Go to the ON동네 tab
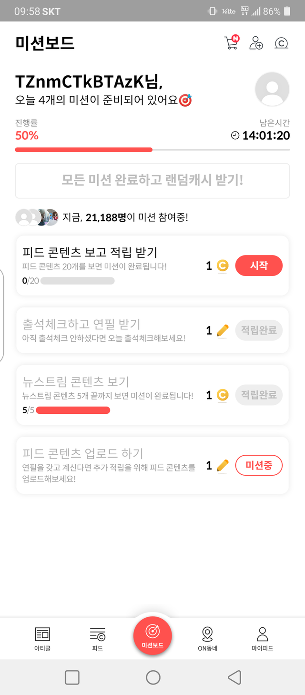305x695 pixels. pyautogui.click(x=207, y=639)
